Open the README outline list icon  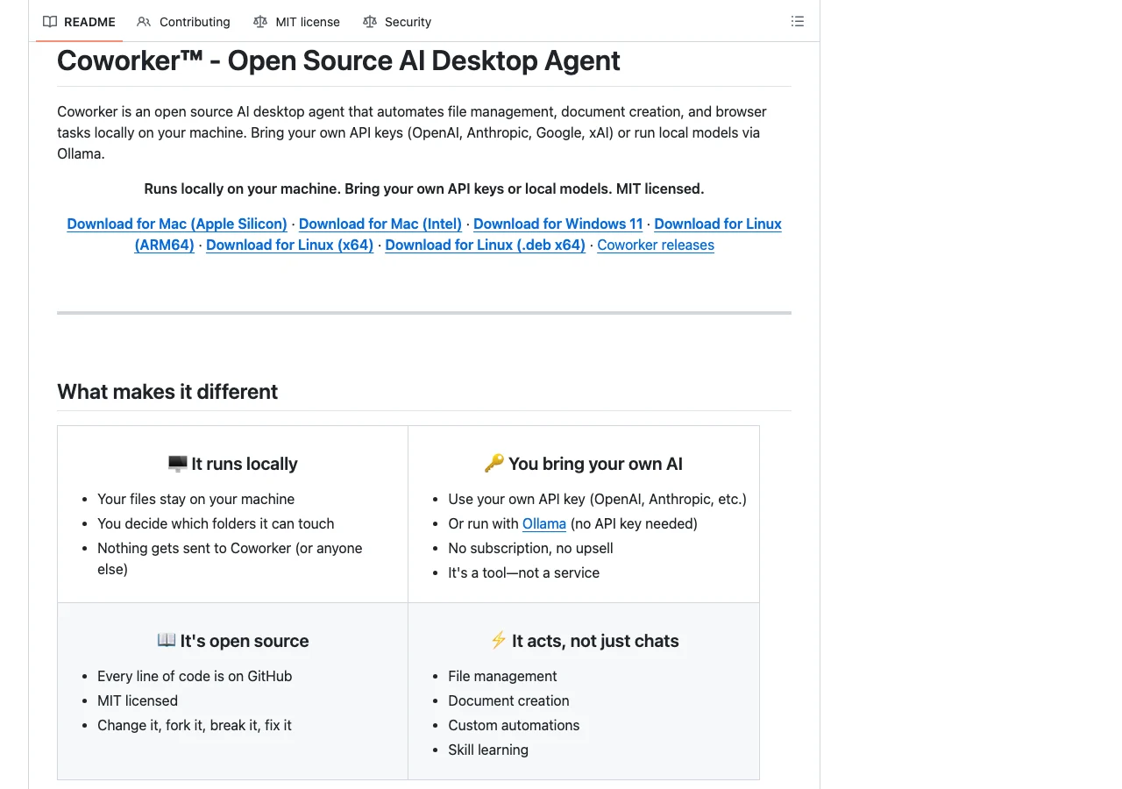pos(798,21)
